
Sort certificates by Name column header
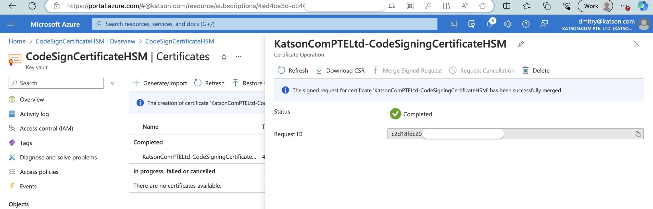(x=150, y=127)
